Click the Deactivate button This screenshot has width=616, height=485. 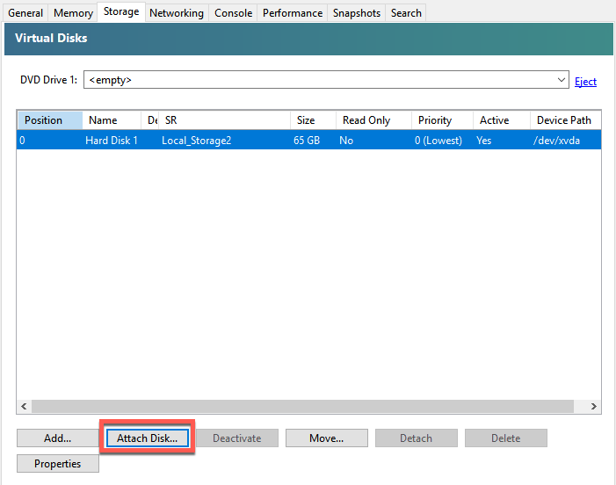[237, 438]
